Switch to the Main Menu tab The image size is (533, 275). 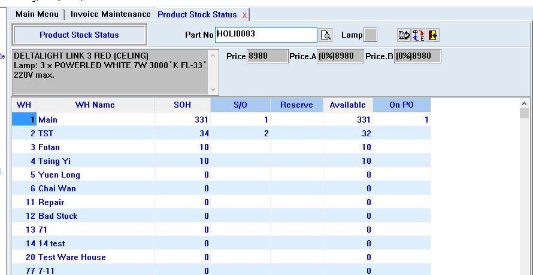pos(37,14)
